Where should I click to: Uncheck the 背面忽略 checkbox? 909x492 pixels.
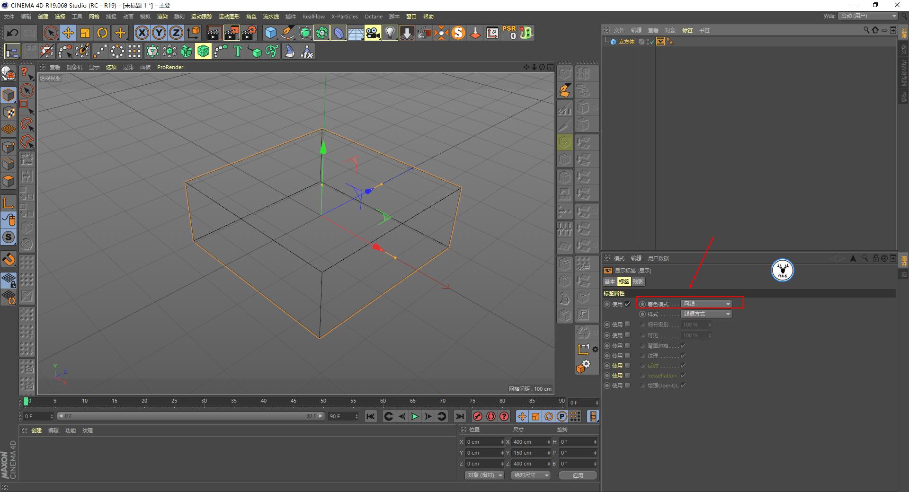tap(683, 345)
